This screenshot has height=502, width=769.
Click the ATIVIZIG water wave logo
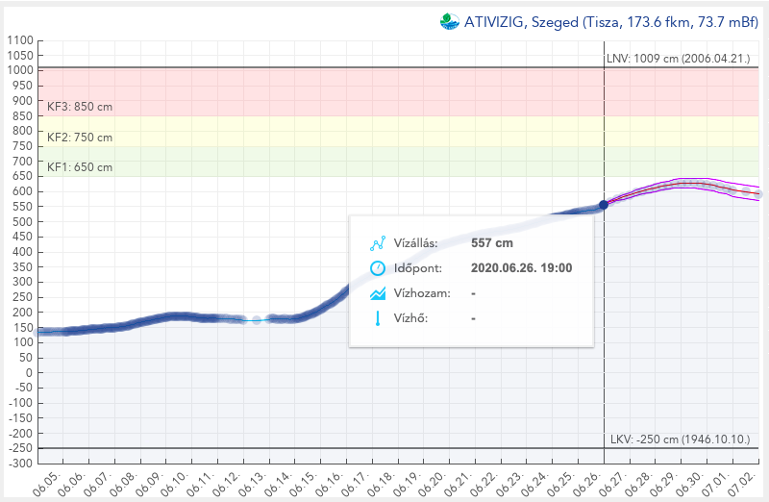click(x=450, y=21)
